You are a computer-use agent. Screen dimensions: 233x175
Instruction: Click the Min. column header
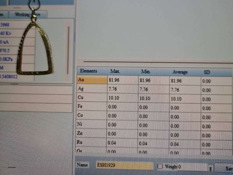pyautogui.click(x=146, y=71)
